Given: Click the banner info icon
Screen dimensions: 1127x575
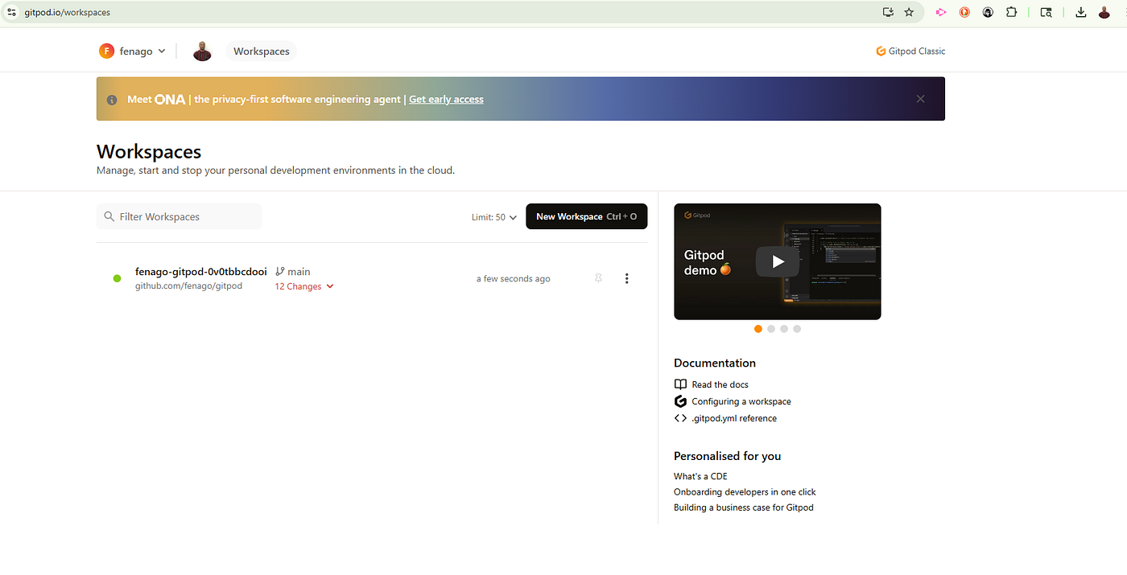Looking at the screenshot, I should pyautogui.click(x=112, y=100).
